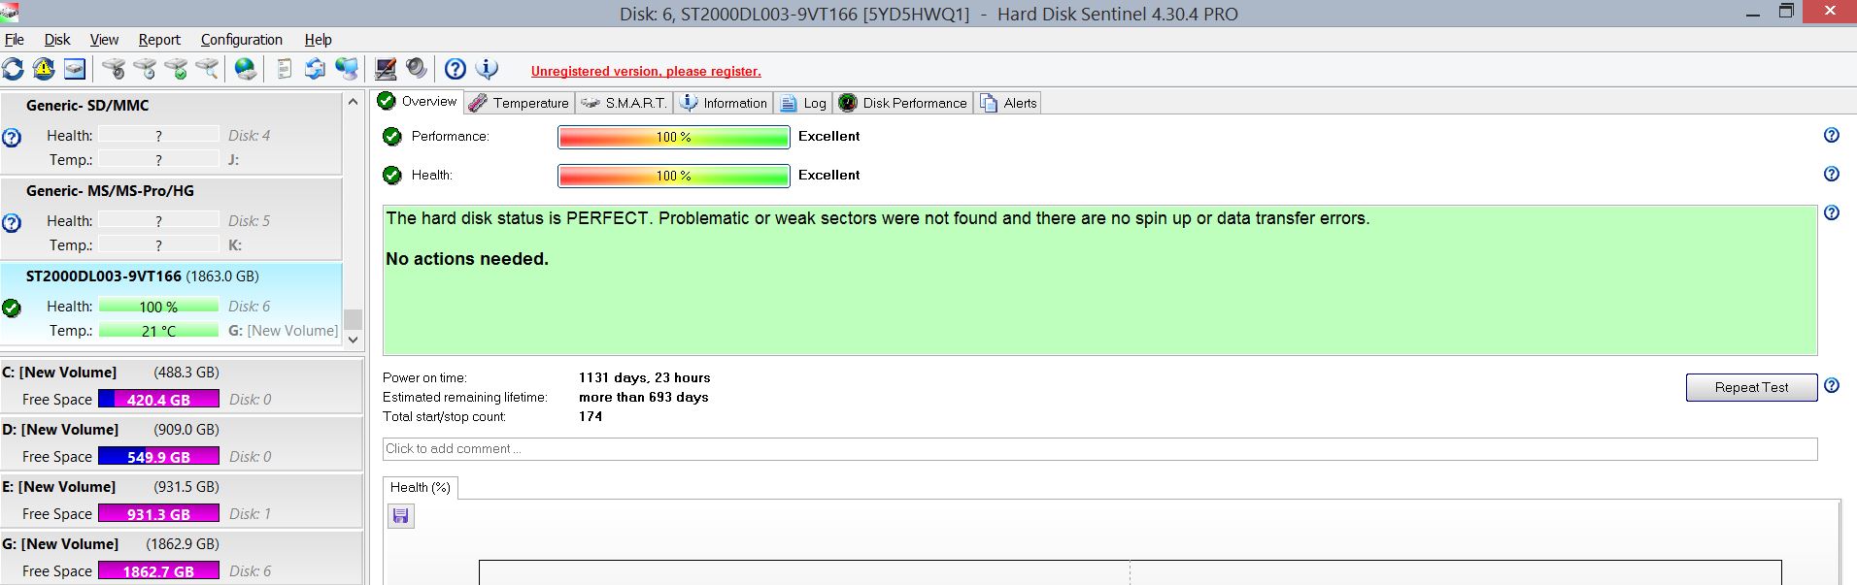Open the View menu
Image resolution: width=1857 pixels, height=585 pixels.
pyautogui.click(x=104, y=40)
